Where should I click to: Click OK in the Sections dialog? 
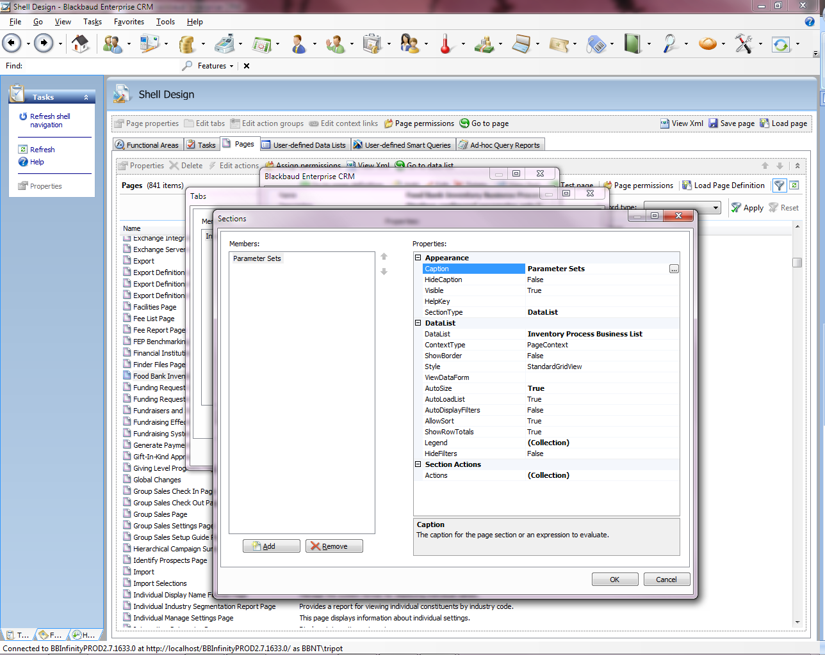click(x=615, y=580)
